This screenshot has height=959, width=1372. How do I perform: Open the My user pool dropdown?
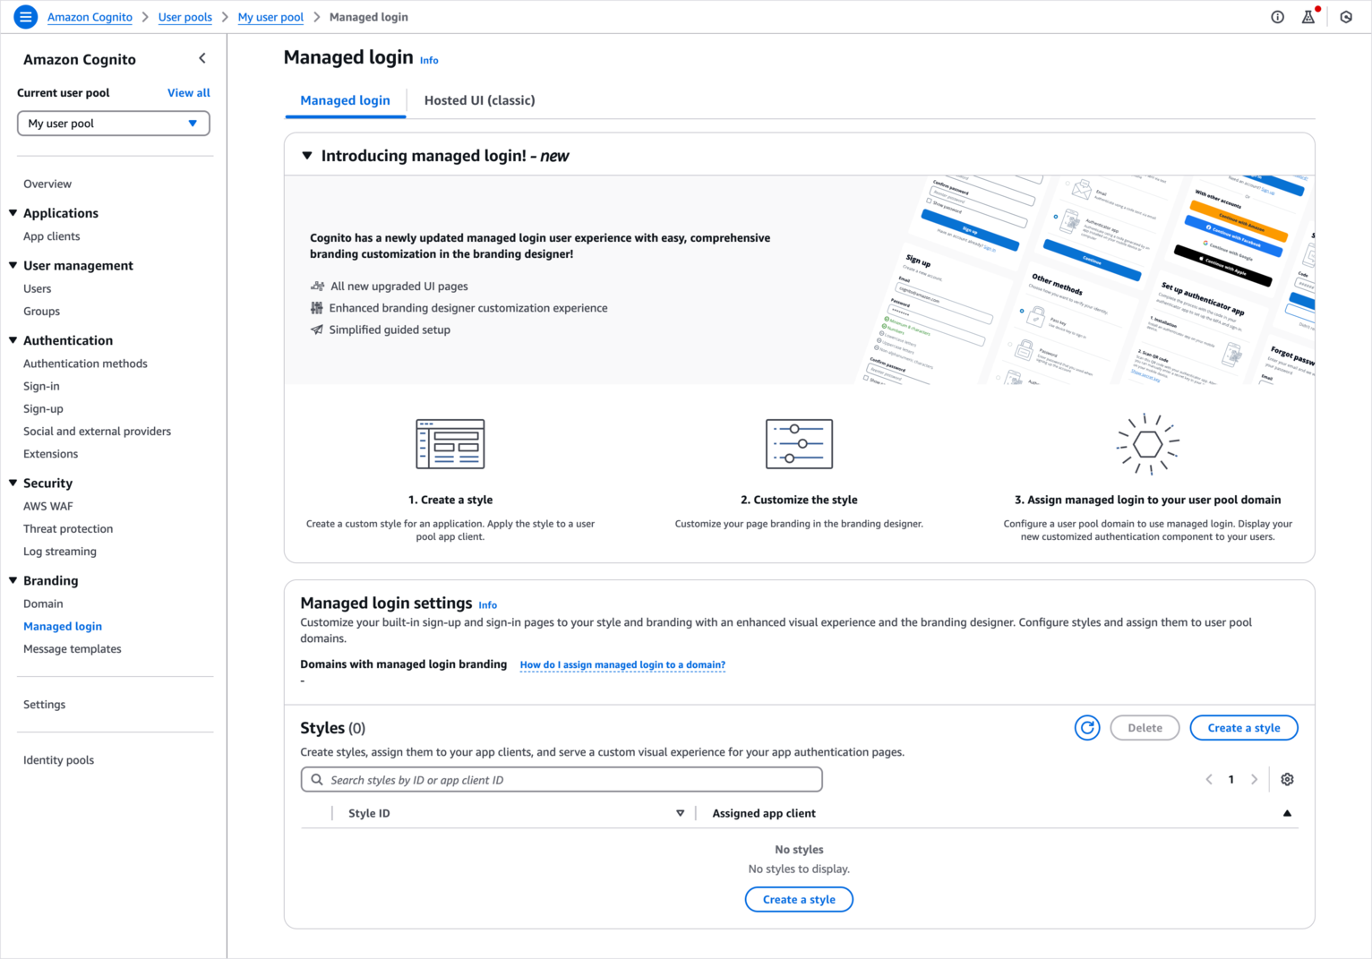[114, 124]
